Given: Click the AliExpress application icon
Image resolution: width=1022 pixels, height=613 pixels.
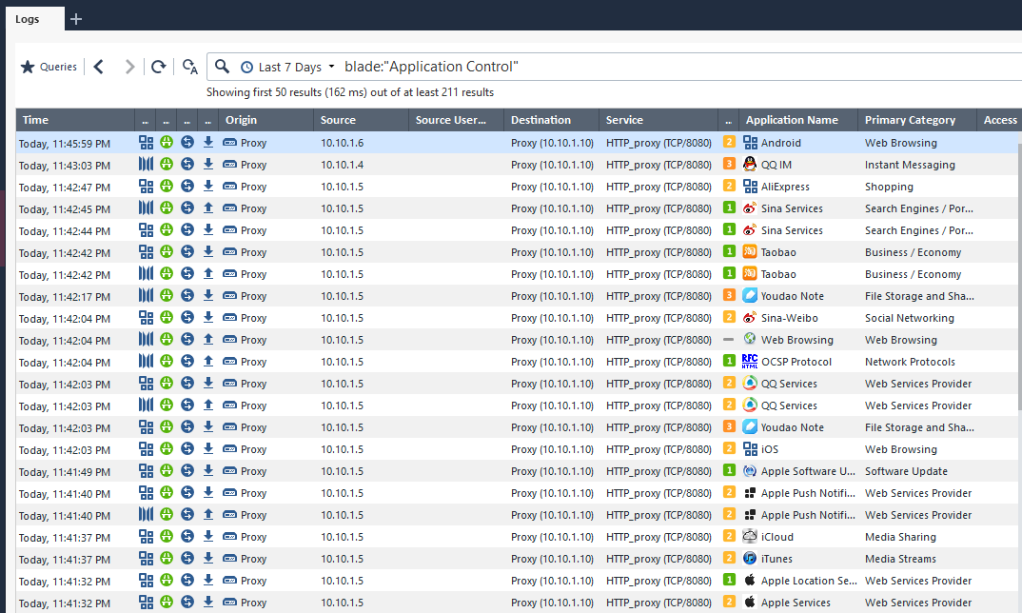Looking at the screenshot, I should tap(750, 187).
